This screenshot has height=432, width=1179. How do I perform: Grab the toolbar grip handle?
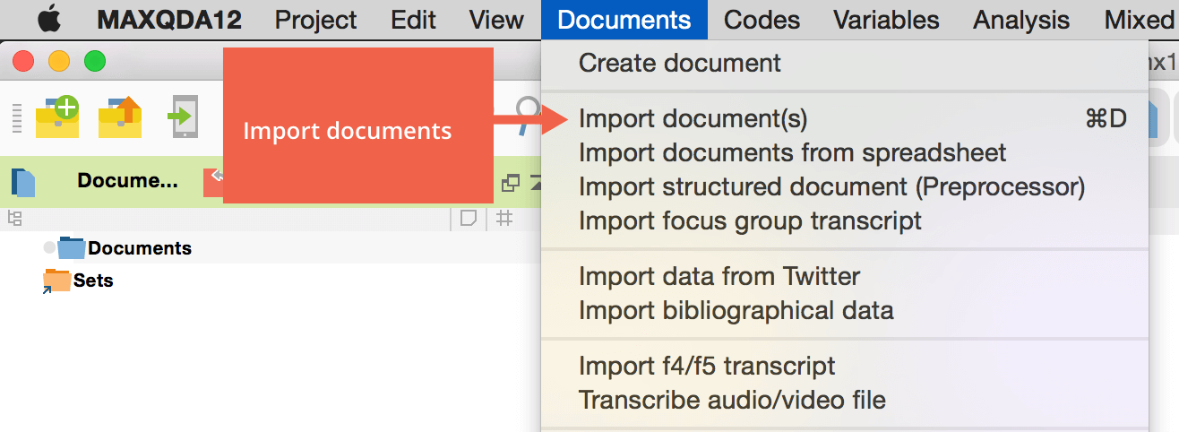click(15, 118)
